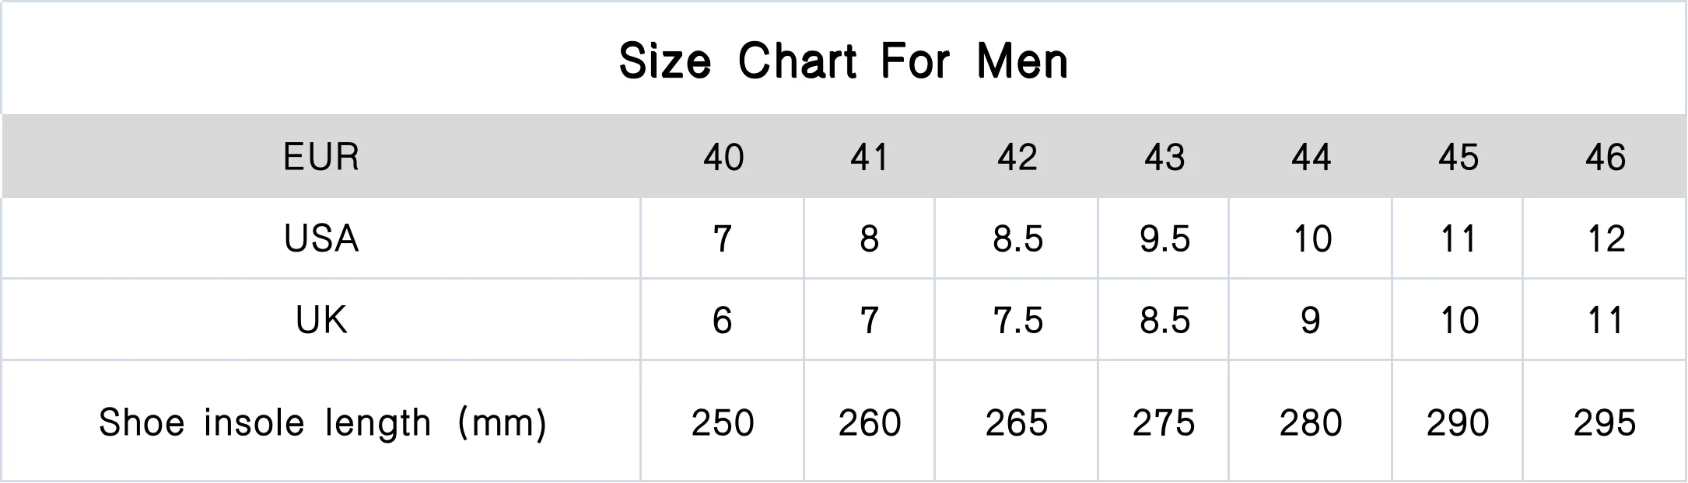Select UK size 9 cell
Screen dimensions: 1688x483
(x=1311, y=320)
